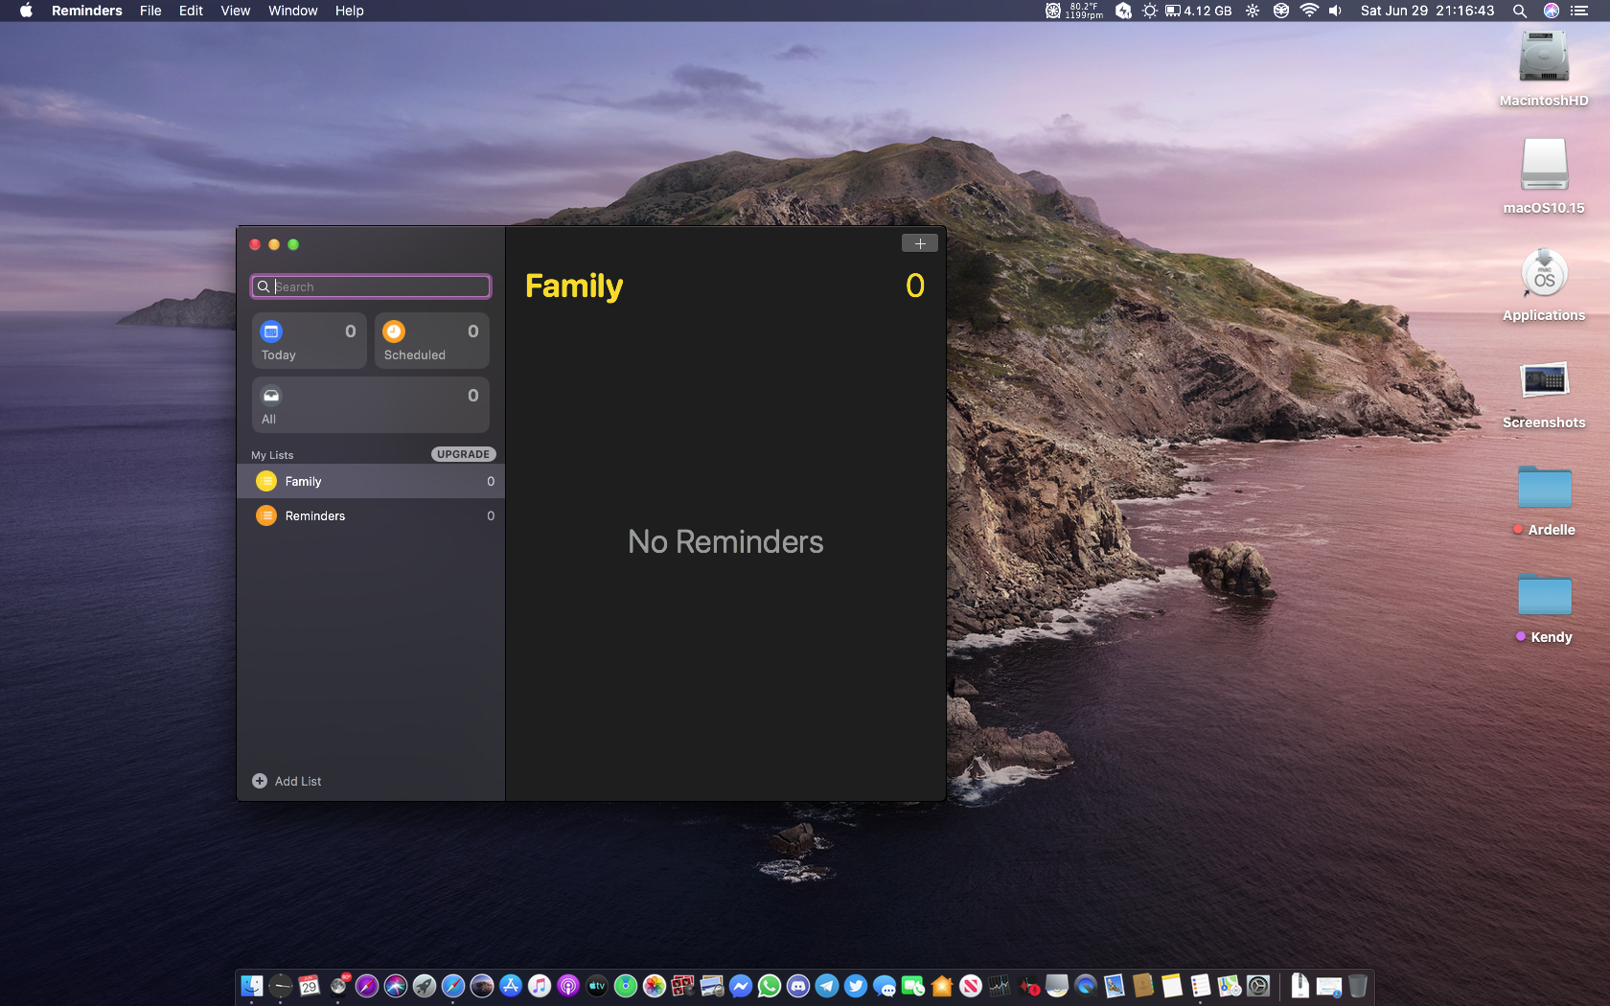The image size is (1610, 1006).
Task: Activate Siri from the menu bar
Action: coord(1552,11)
